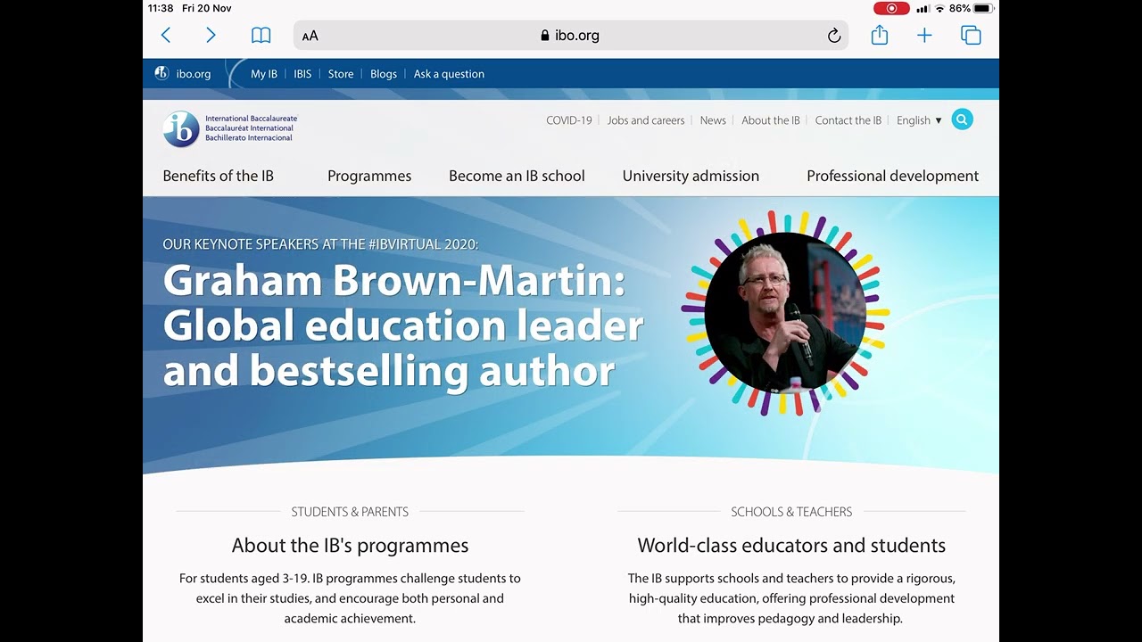This screenshot has width=1142, height=642.
Task: Click the STUDENTS & PARENTS label
Action: tap(350, 512)
